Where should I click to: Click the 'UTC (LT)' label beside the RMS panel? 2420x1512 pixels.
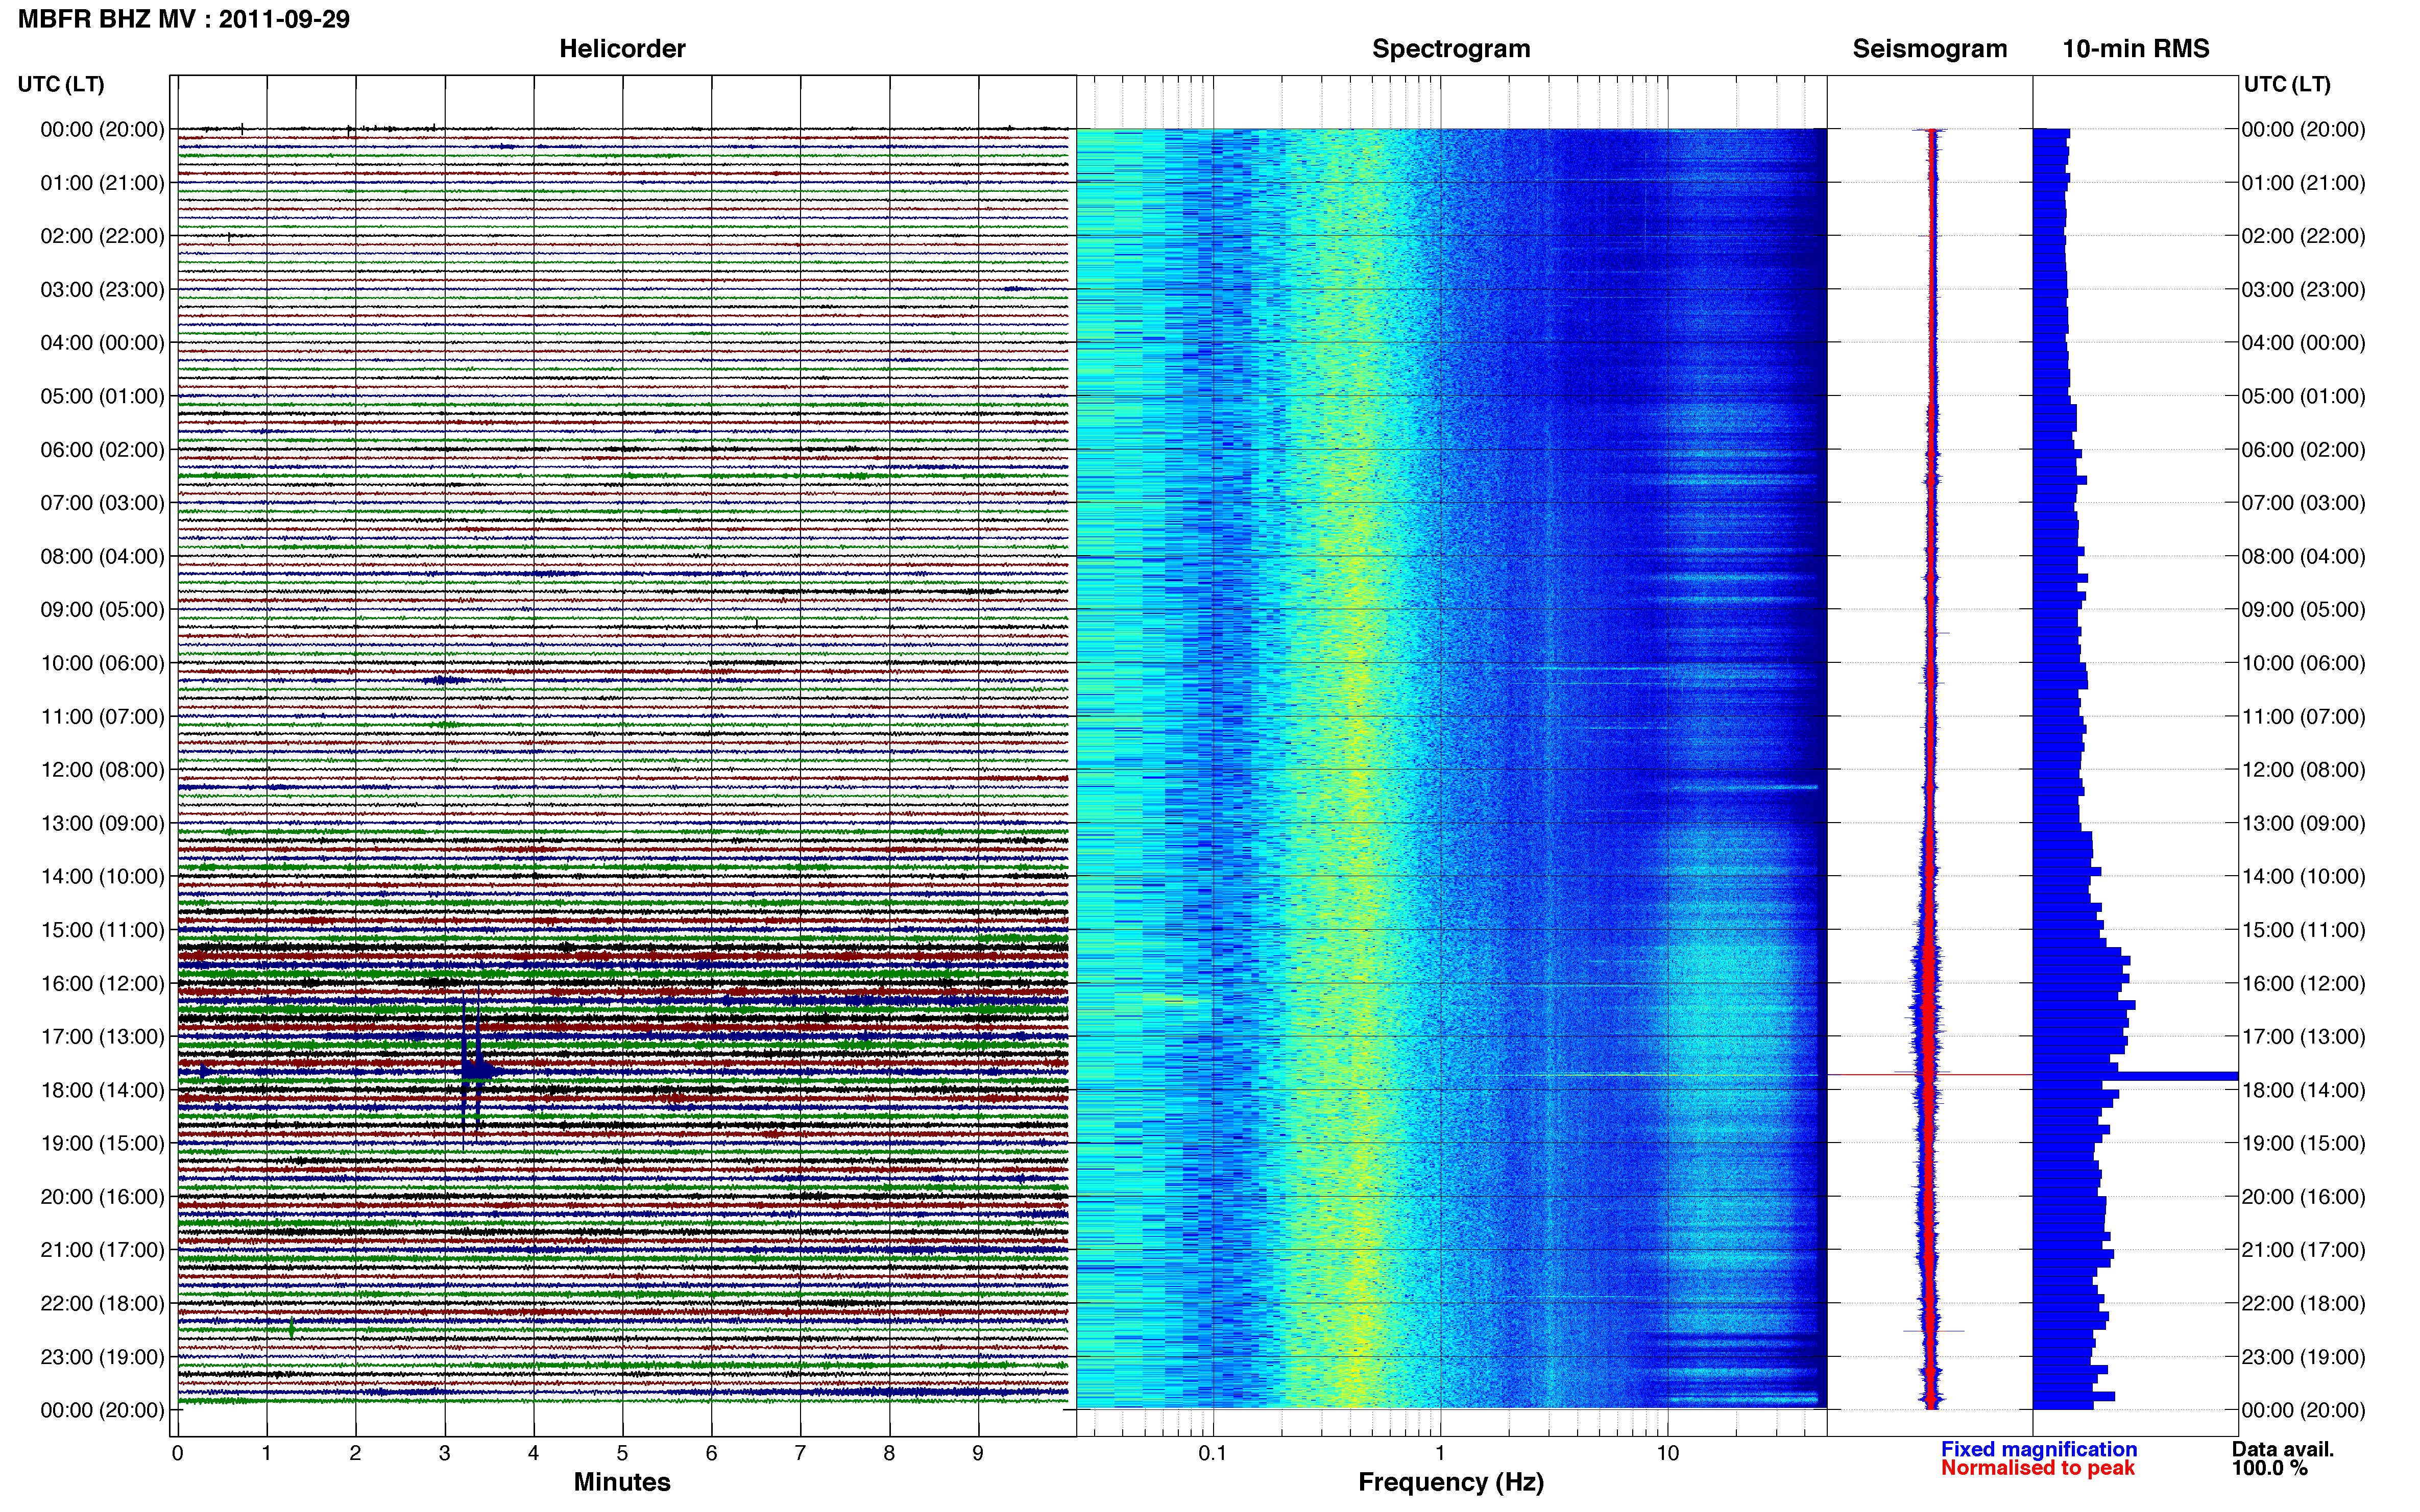coord(2287,84)
